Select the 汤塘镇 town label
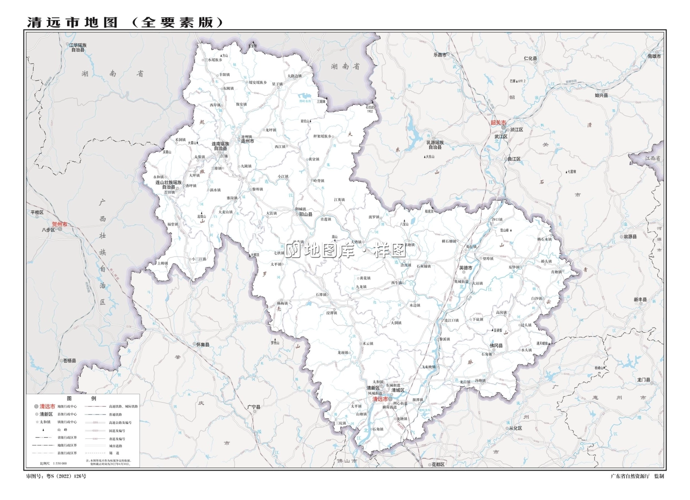Image resolution: width=690 pixels, height=500 pixels. 480,380
